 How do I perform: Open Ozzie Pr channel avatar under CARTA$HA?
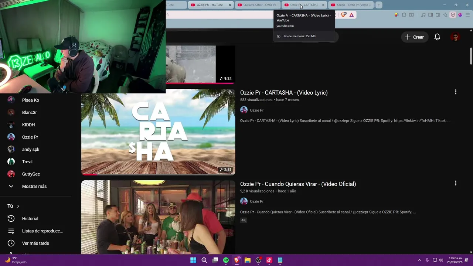(x=244, y=110)
